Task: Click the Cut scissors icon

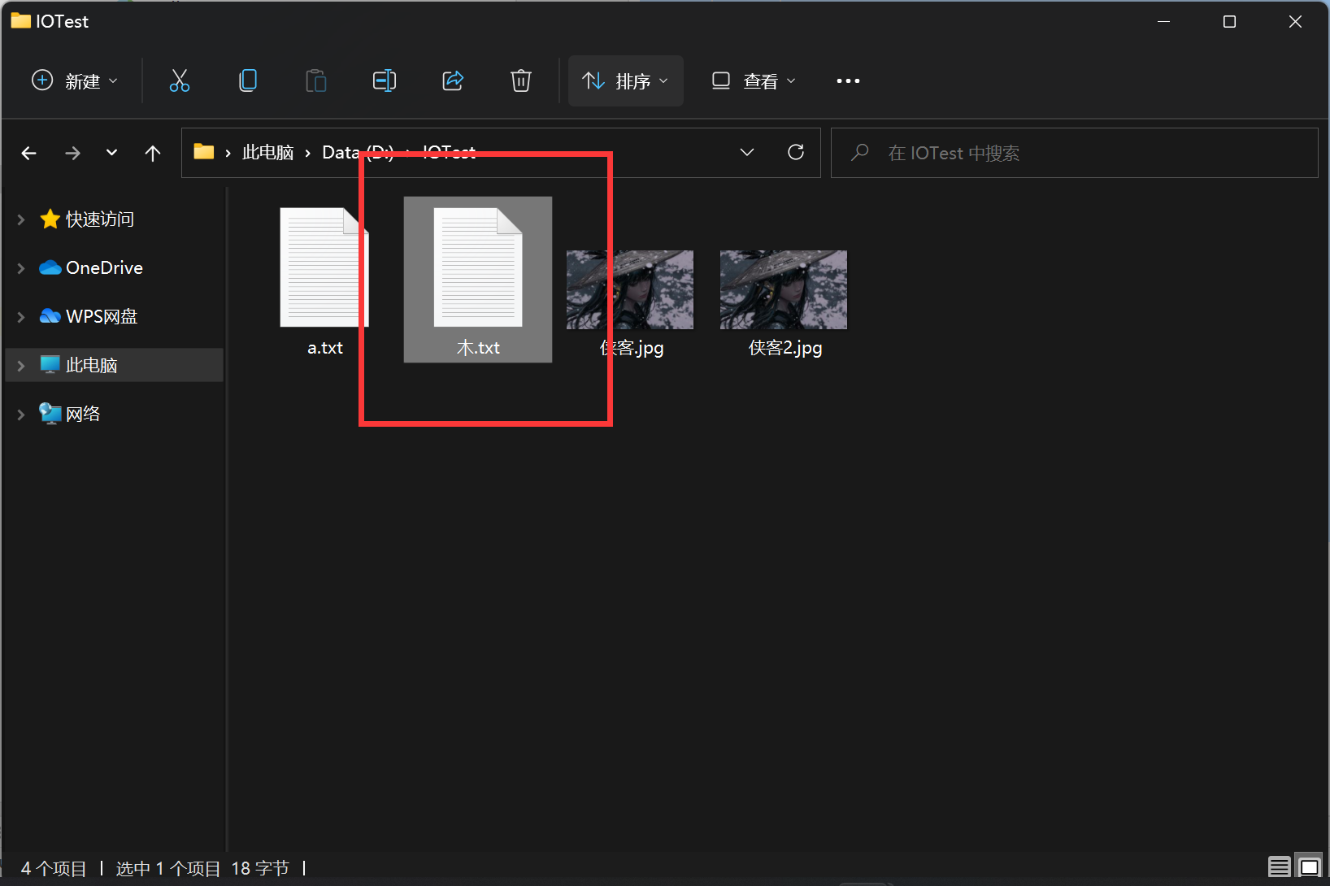Action: (180, 80)
